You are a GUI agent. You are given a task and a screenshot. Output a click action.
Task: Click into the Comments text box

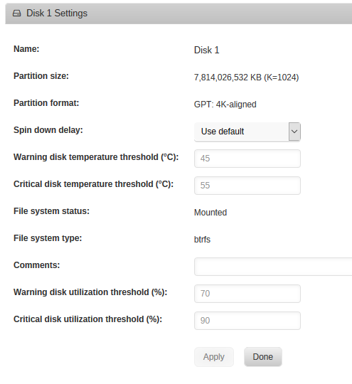(x=273, y=267)
